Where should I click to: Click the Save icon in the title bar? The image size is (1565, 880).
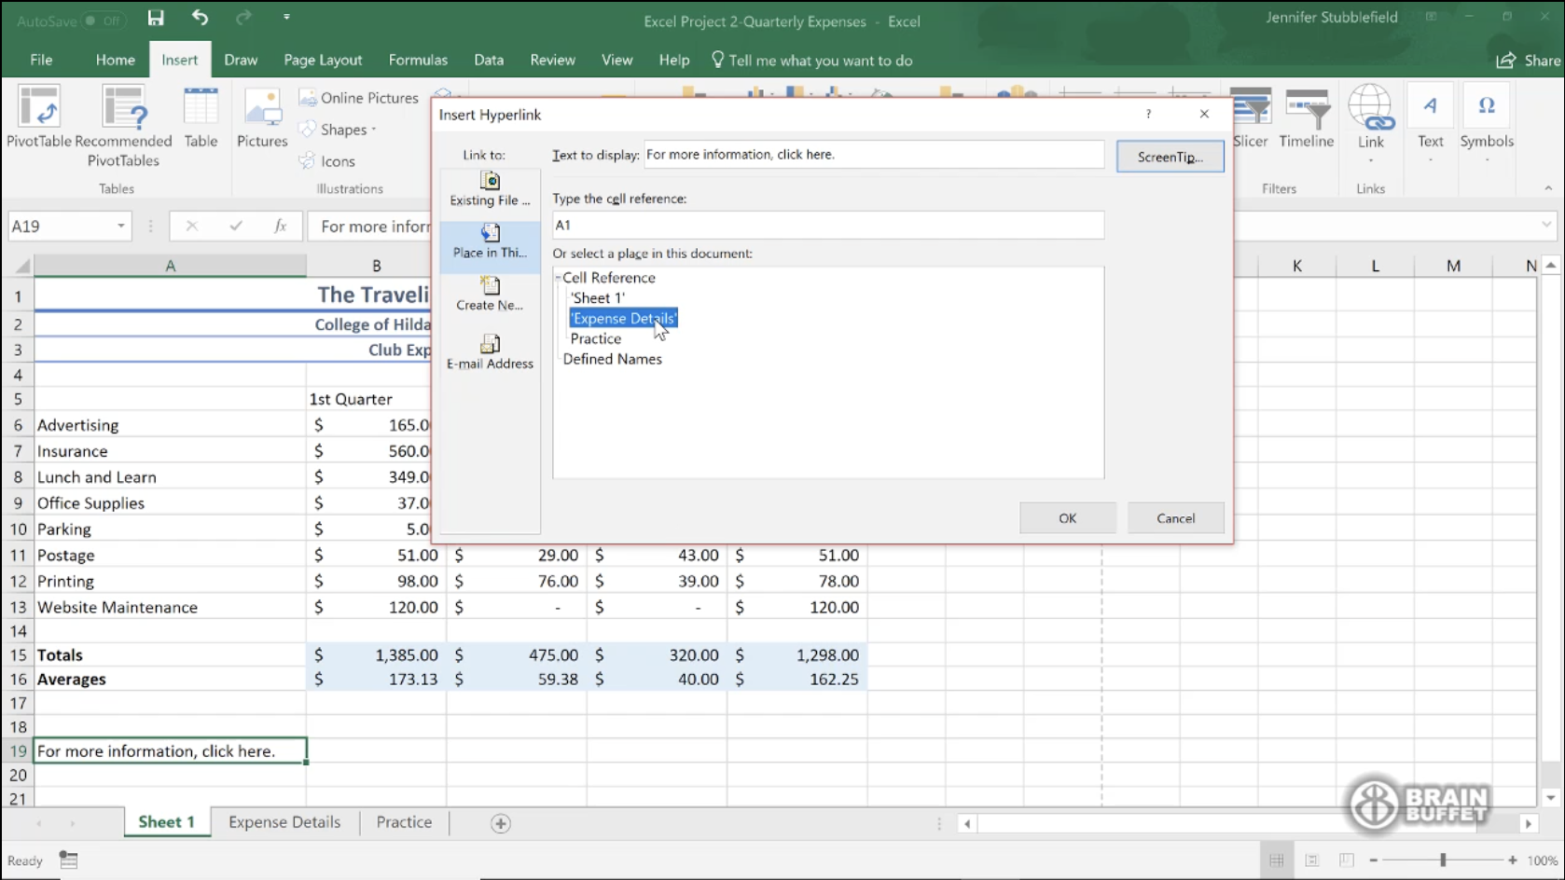156,19
